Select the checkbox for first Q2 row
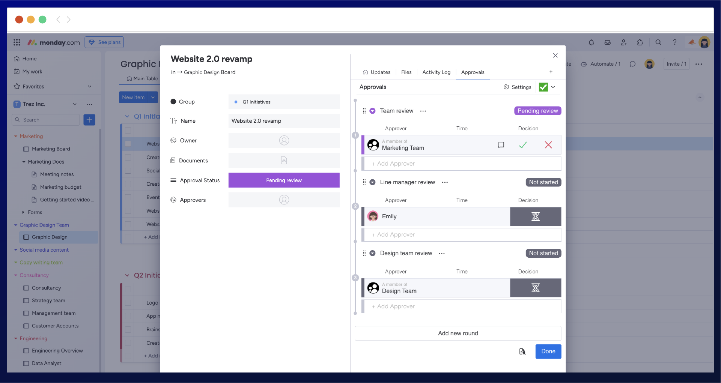 pos(128,302)
